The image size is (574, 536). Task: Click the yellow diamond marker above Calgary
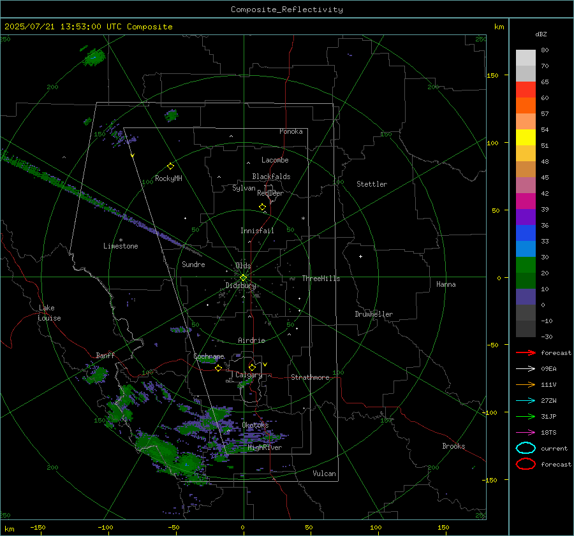click(x=252, y=367)
